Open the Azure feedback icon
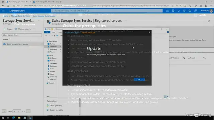 (x=195, y=11)
